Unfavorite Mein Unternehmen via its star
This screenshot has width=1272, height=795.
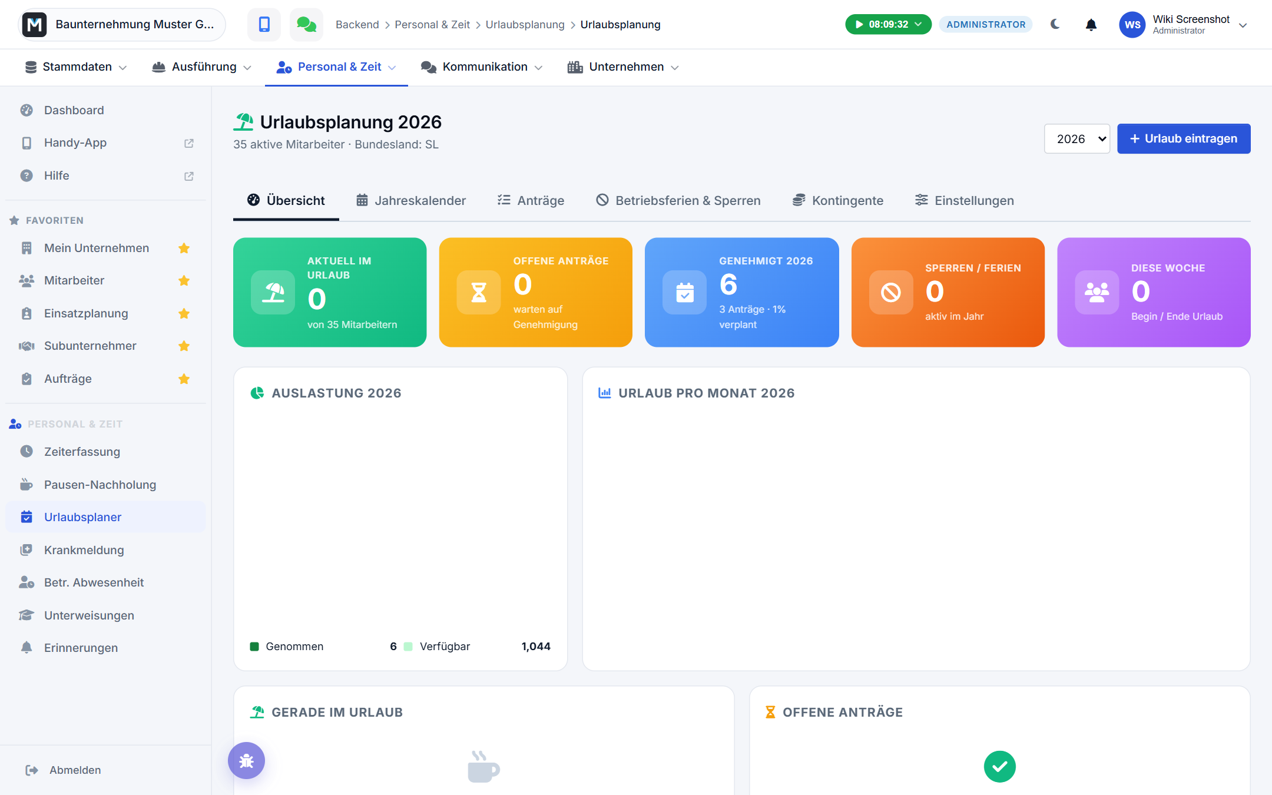pyautogui.click(x=184, y=248)
